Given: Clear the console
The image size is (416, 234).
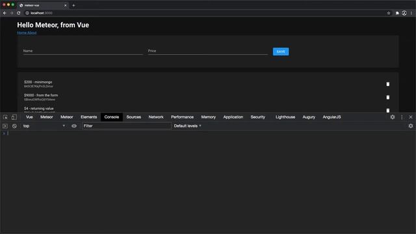Looking at the screenshot, I should click(14, 126).
